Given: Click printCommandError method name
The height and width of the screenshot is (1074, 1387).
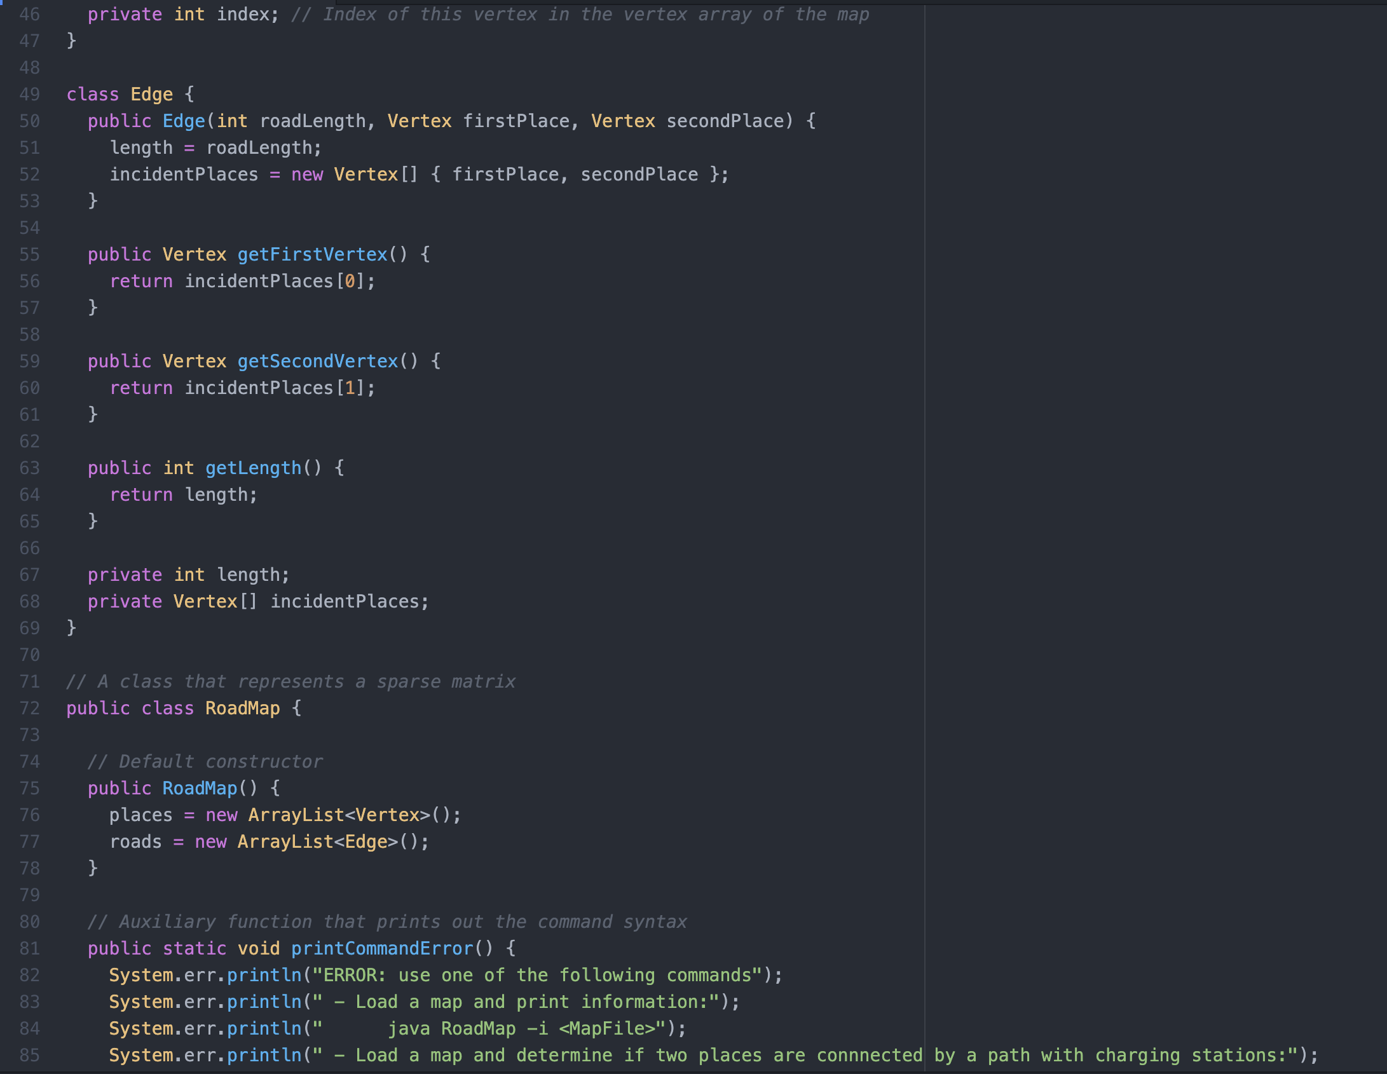Looking at the screenshot, I should [382, 949].
